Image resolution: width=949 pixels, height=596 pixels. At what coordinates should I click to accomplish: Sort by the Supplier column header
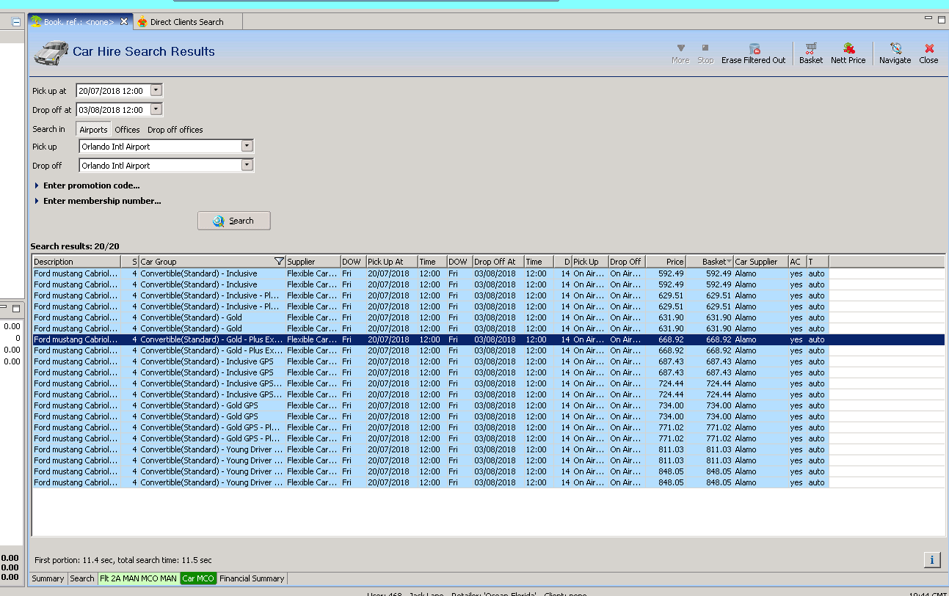pyautogui.click(x=313, y=262)
